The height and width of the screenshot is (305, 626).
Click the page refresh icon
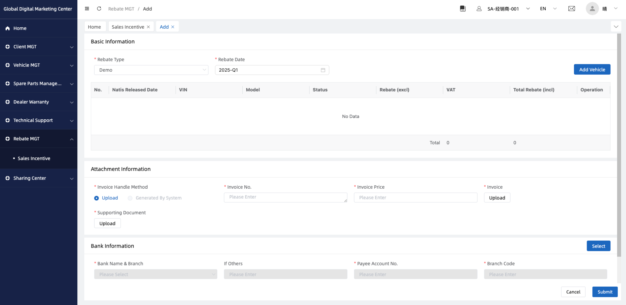tap(99, 9)
